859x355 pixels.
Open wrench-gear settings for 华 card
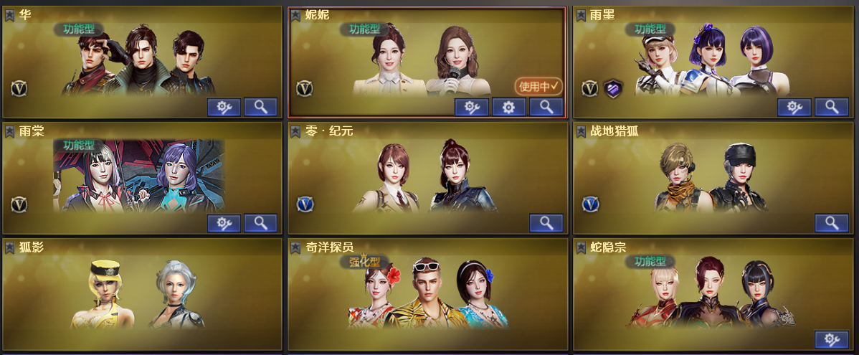tap(224, 108)
